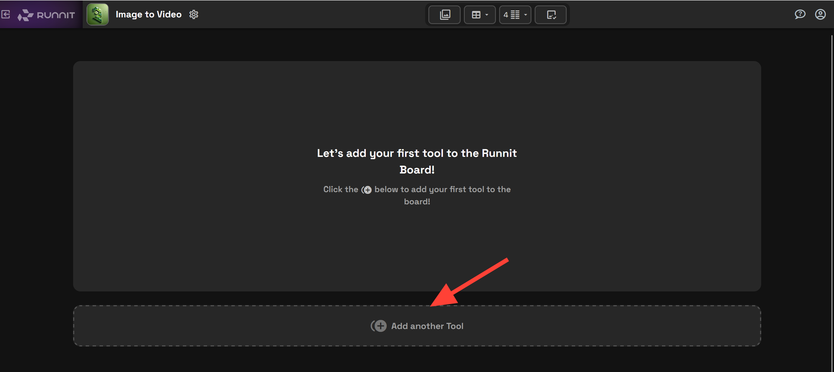This screenshot has height=372, width=834.
Task: Expand the column count dropdown arrow
Action: (x=525, y=15)
